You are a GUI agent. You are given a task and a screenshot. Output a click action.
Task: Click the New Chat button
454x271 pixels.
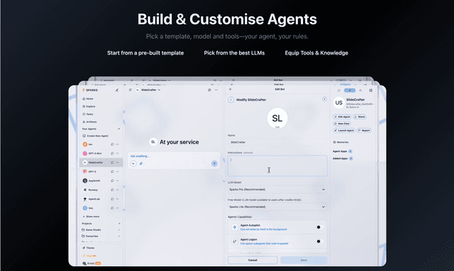coord(342,124)
